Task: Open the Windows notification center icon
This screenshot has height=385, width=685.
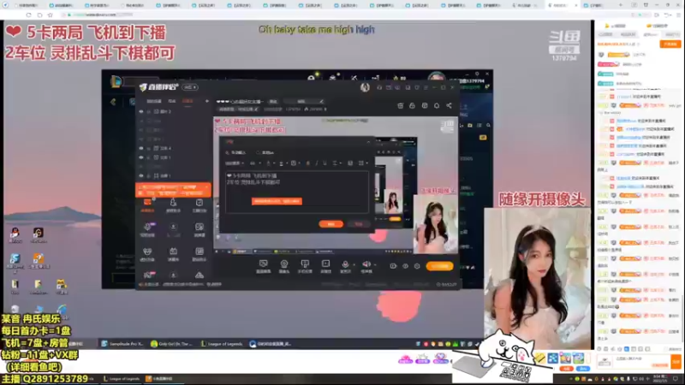Action: [675, 379]
